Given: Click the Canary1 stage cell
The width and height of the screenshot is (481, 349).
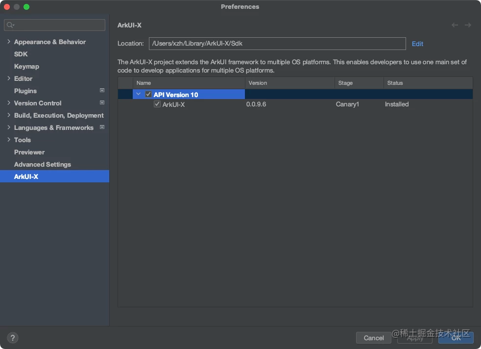Looking at the screenshot, I should [x=347, y=104].
